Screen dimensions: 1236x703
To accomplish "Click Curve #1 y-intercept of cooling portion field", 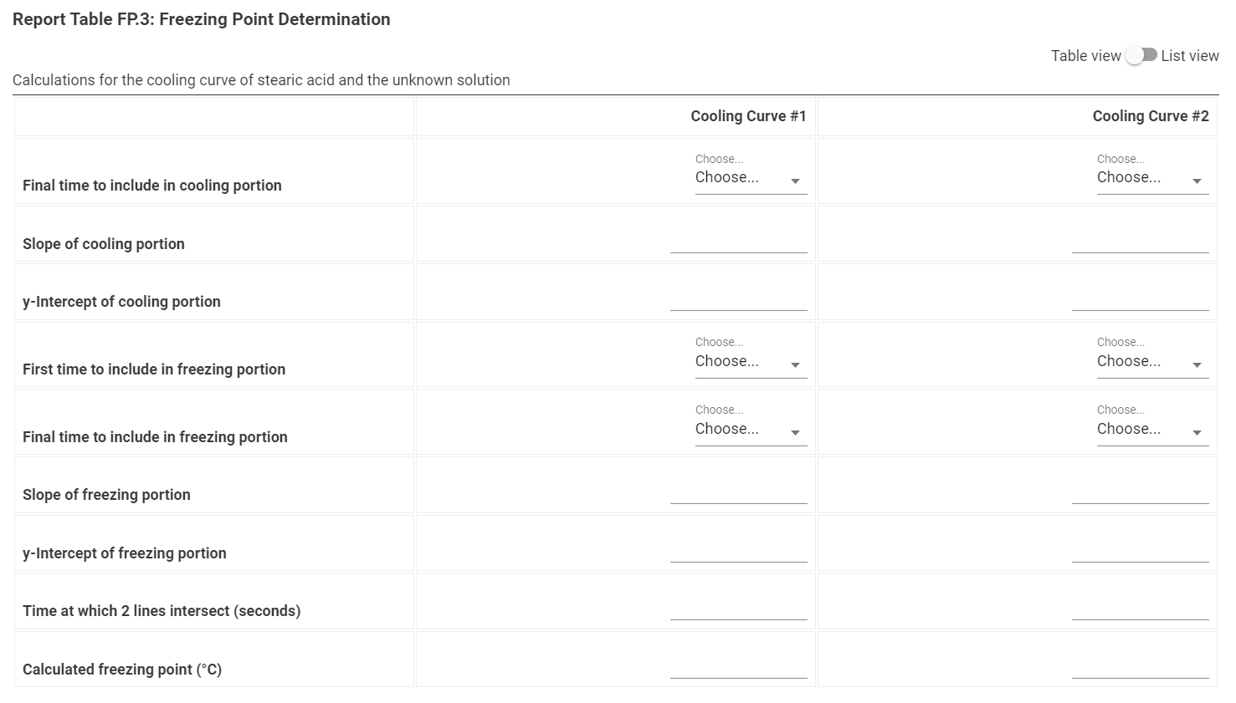I will (738, 300).
